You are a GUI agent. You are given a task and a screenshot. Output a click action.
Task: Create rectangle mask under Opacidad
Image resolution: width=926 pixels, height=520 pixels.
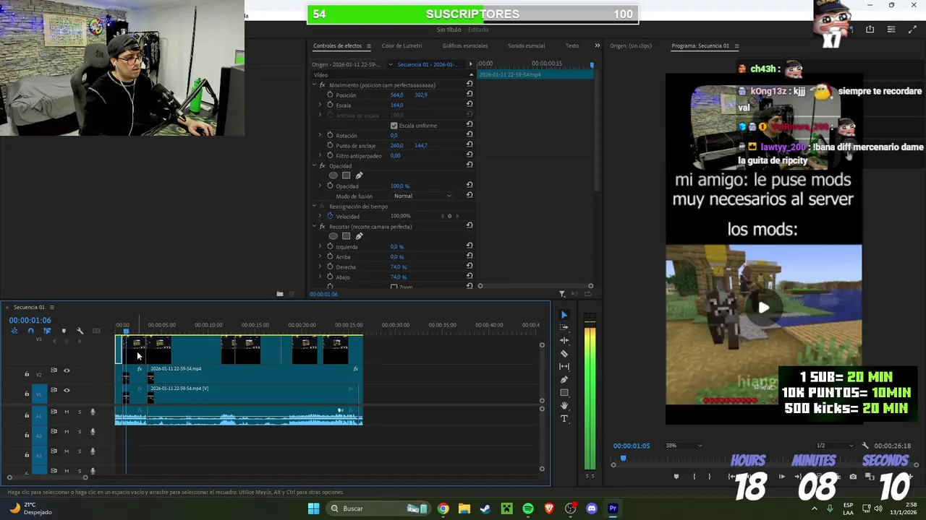(346, 175)
